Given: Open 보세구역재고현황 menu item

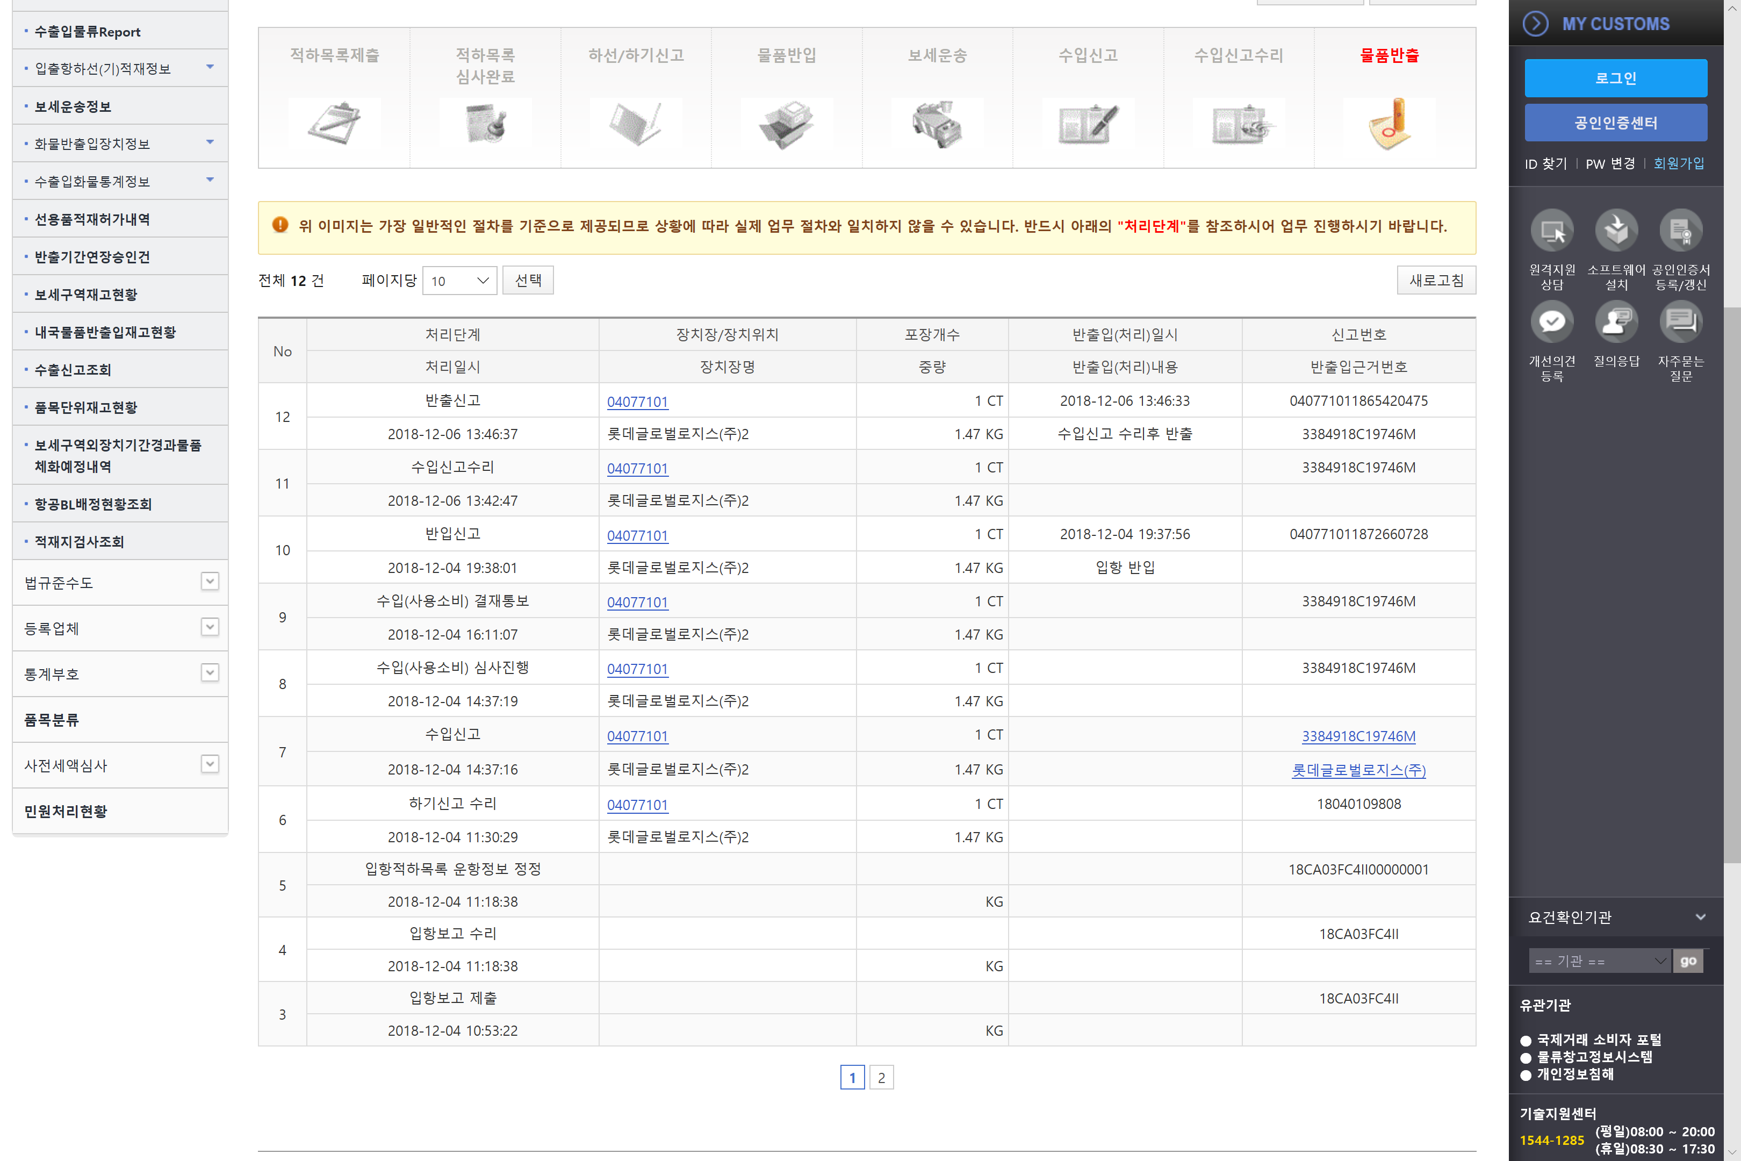Looking at the screenshot, I should 86,295.
